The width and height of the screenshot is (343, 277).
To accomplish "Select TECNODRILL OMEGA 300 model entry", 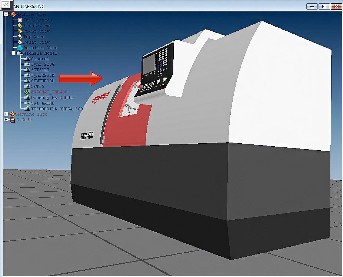I will coord(57,109).
